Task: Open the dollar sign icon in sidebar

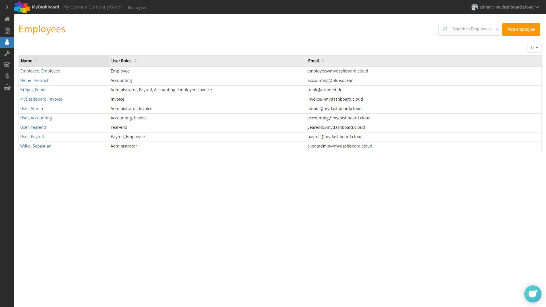Action: point(7,76)
